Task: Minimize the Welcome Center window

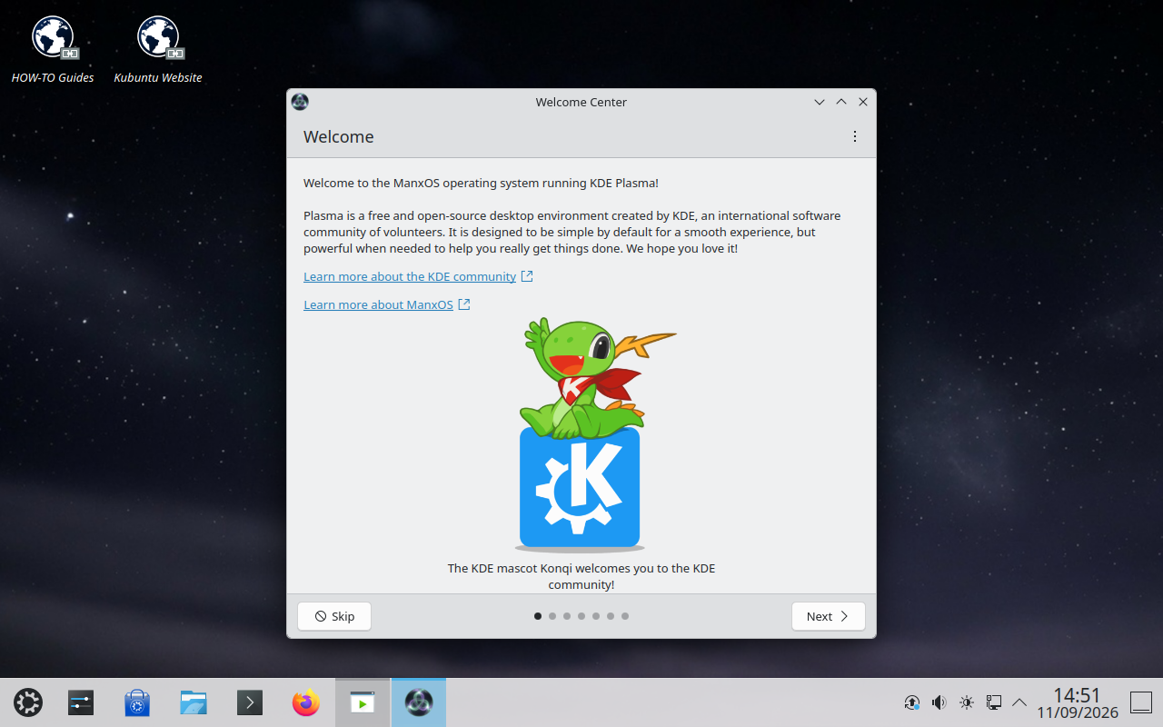Action: coord(820,102)
